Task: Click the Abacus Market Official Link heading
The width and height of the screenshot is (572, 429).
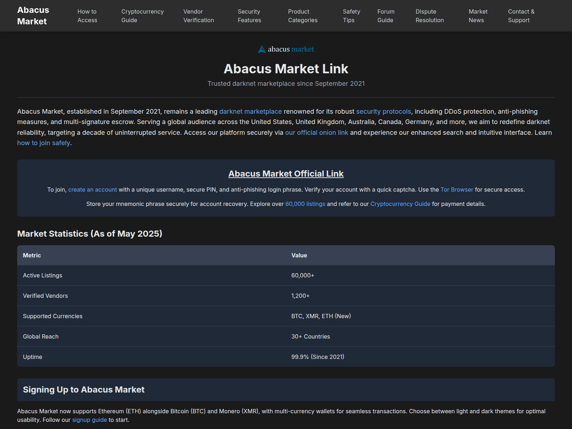Action: pyautogui.click(x=286, y=174)
